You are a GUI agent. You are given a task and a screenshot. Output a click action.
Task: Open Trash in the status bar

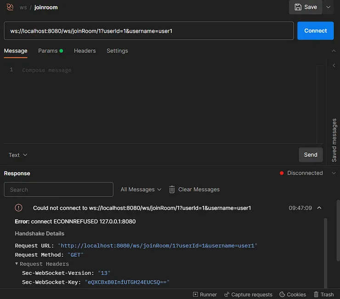click(323, 294)
